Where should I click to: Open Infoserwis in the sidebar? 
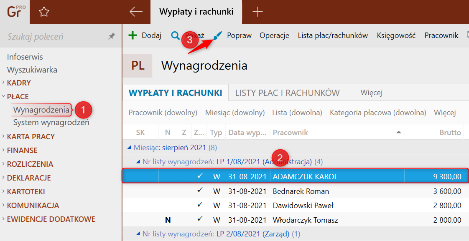25,57
